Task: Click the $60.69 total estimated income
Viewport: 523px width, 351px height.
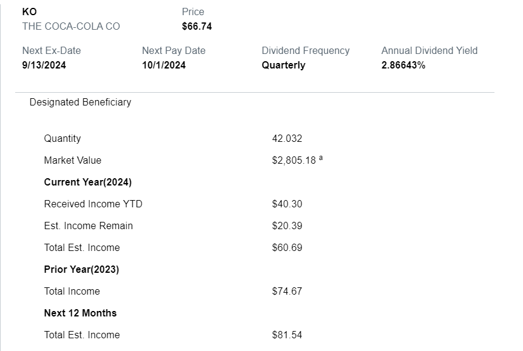Action: pos(287,247)
